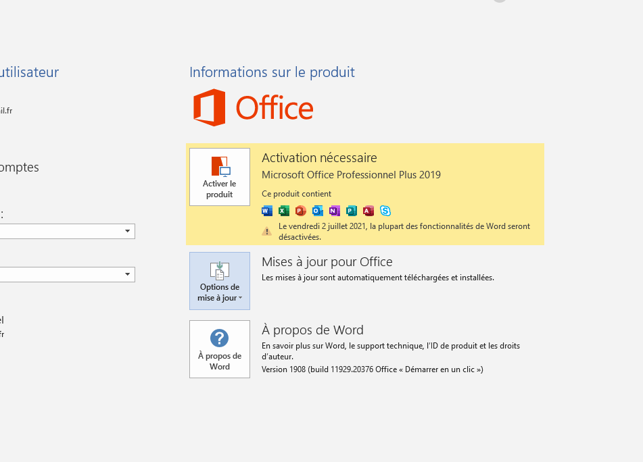Click the Excel app icon
643x462 pixels.
pyautogui.click(x=284, y=211)
